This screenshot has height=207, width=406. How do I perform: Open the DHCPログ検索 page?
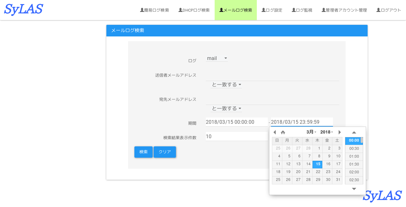(194, 10)
